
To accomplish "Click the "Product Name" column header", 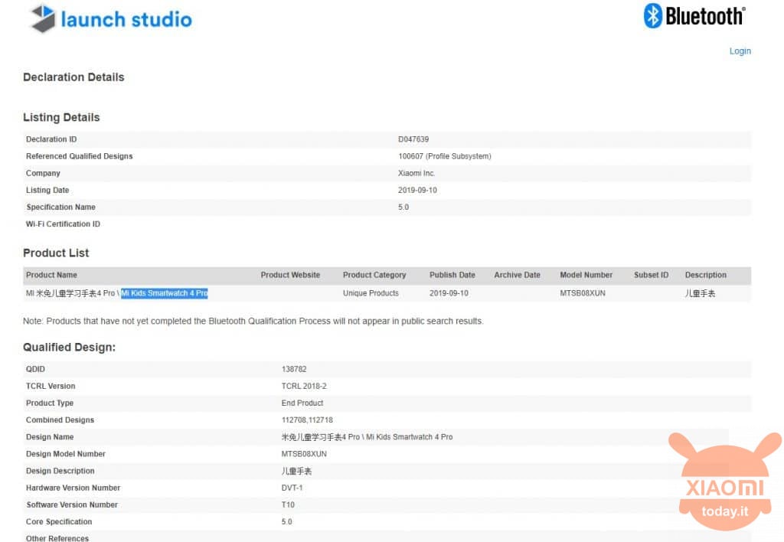I will click(51, 275).
